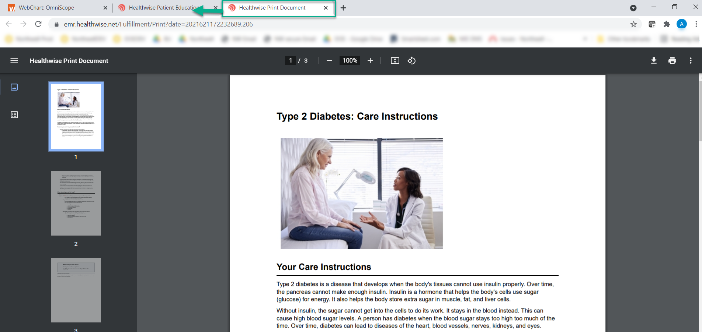Print the Healthwise document

(x=672, y=61)
